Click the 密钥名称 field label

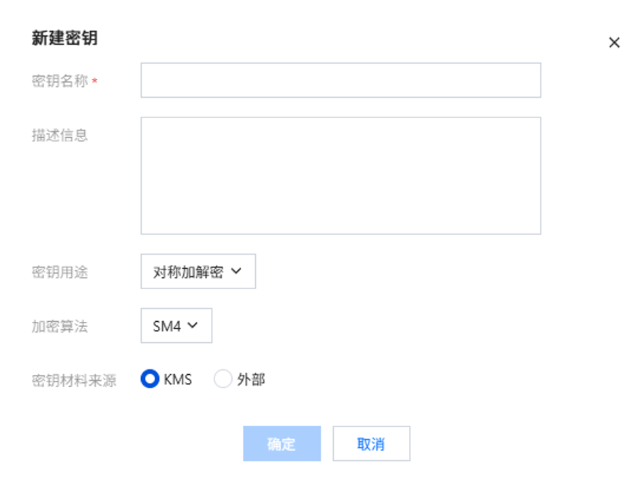point(60,81)
